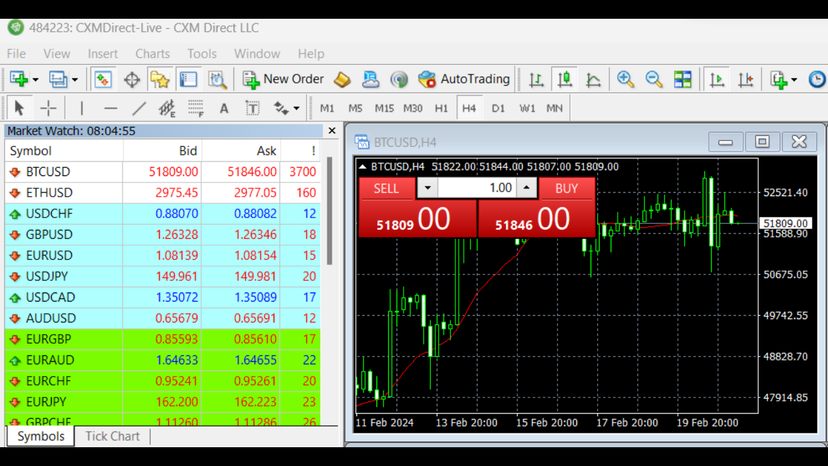Select the Horizontal Line drawing tool
828x466 pixels.
coord(111,108)
